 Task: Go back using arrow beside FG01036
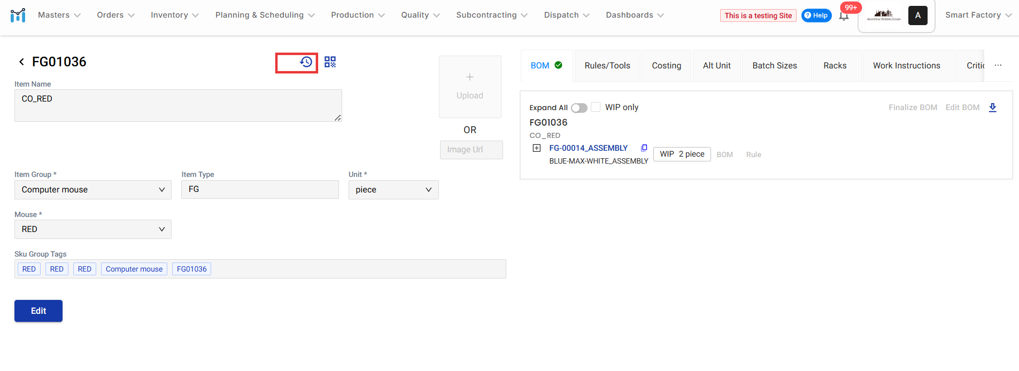(21, 62)
